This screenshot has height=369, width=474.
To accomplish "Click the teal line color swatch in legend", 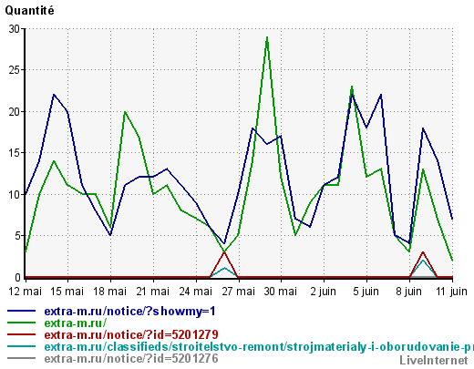I will click(x=21, y=346).
